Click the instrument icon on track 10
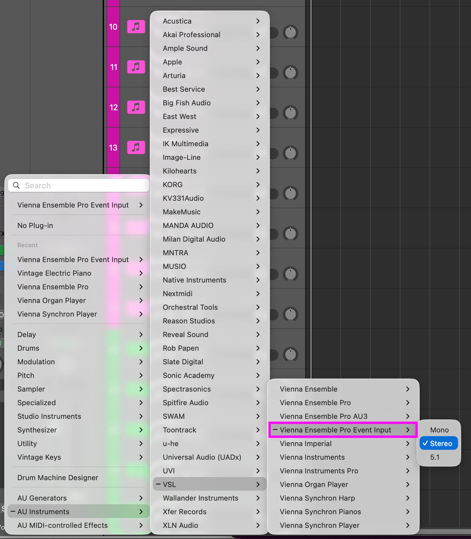471x539 pixels. pos(136,27)
